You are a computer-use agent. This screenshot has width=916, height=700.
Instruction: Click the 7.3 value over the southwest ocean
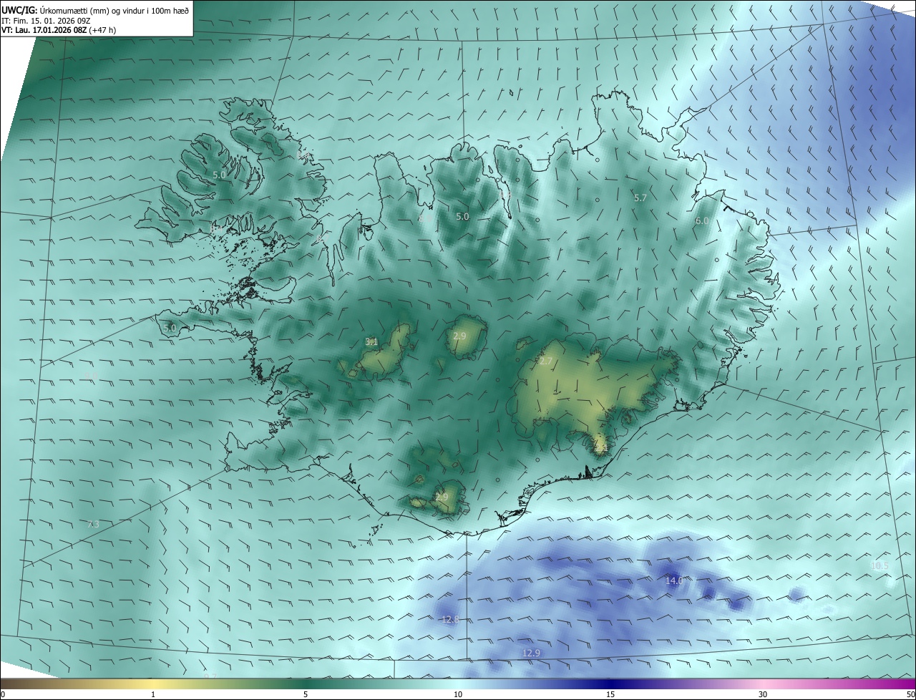pos(93,524)
